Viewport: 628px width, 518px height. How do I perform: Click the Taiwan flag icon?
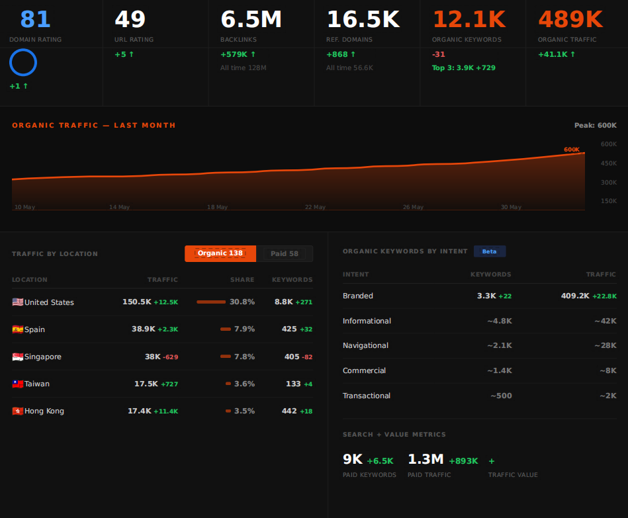(x=18, y=384)
